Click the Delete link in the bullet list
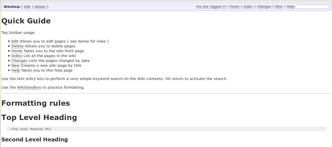This screenshot has height=147, width=332. pos(17,46)
